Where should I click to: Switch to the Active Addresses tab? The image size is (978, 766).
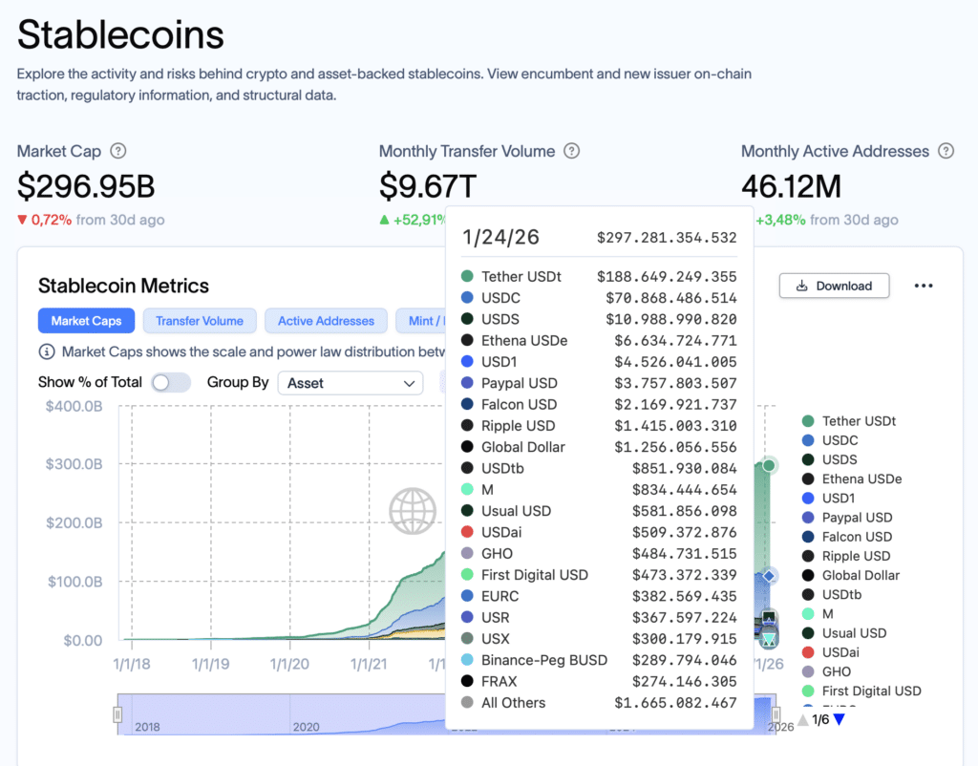[327, 321]
